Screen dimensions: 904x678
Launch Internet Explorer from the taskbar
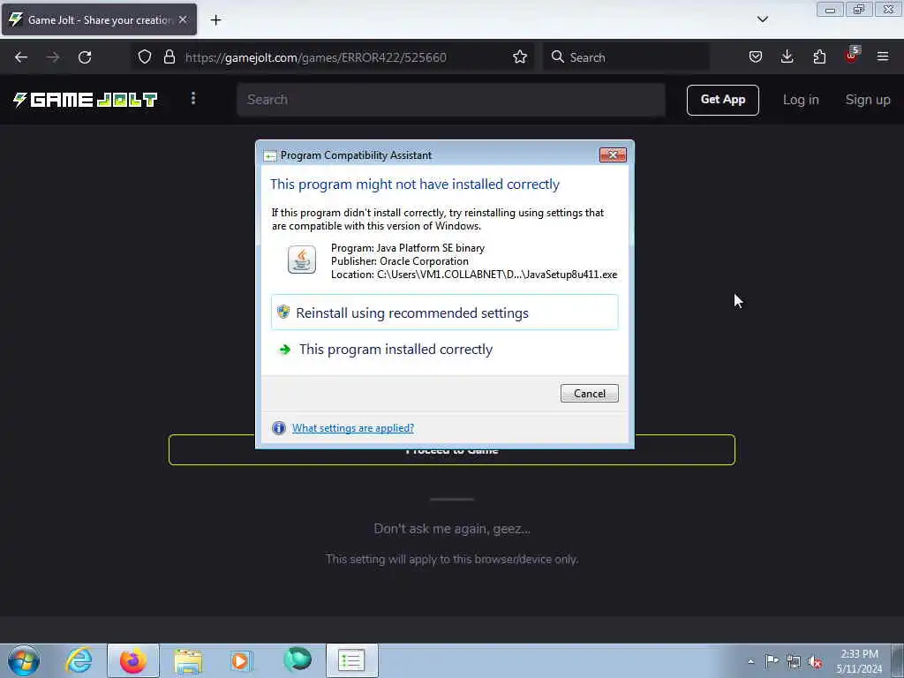79,660
